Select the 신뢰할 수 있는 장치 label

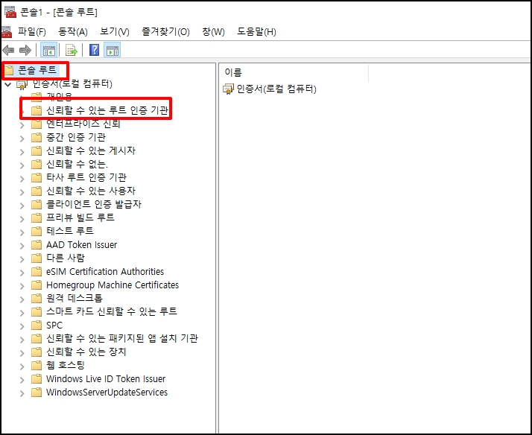(86, 352)
